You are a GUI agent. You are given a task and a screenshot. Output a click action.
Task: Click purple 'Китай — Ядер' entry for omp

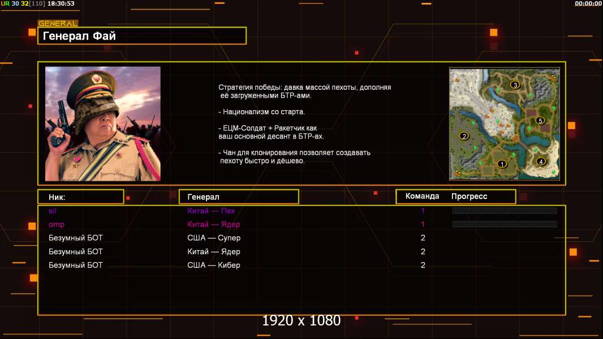tap(213, 224)
